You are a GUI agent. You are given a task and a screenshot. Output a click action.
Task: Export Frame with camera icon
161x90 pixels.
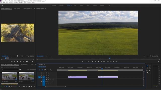coord(113,61)
